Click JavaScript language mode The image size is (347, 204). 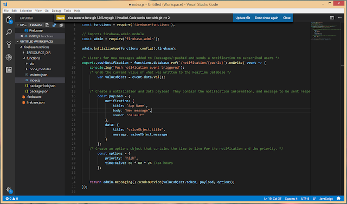point(326,199)
